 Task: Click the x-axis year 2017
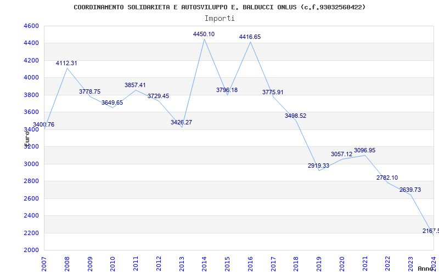(x=273, y=264)
